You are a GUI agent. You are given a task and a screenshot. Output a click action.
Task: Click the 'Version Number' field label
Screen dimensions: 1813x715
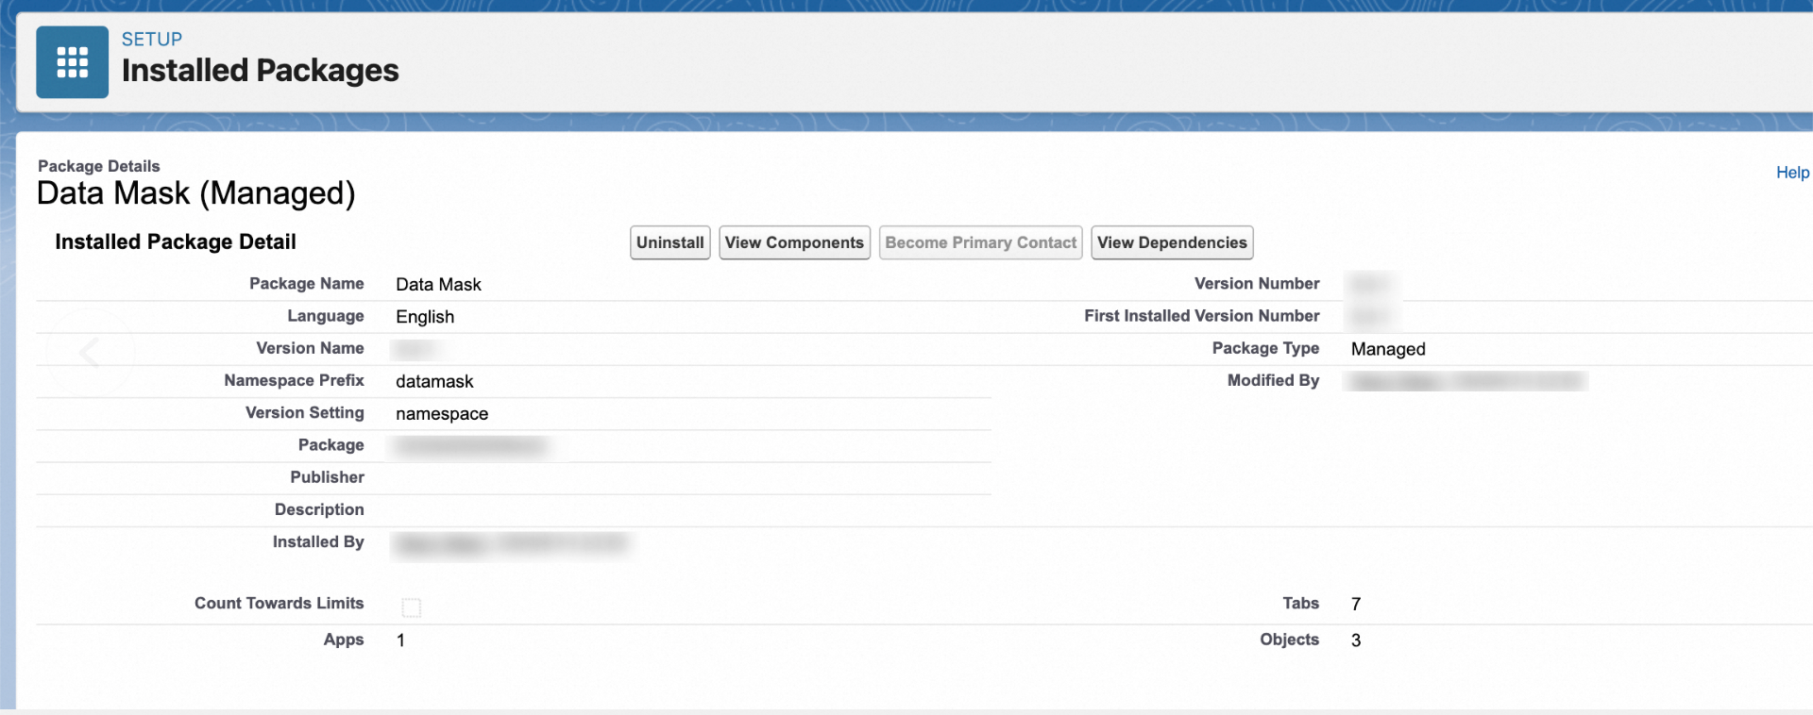click(1257, 284)
